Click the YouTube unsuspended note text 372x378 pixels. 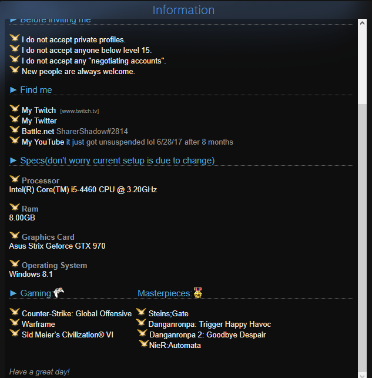(150, 142)
